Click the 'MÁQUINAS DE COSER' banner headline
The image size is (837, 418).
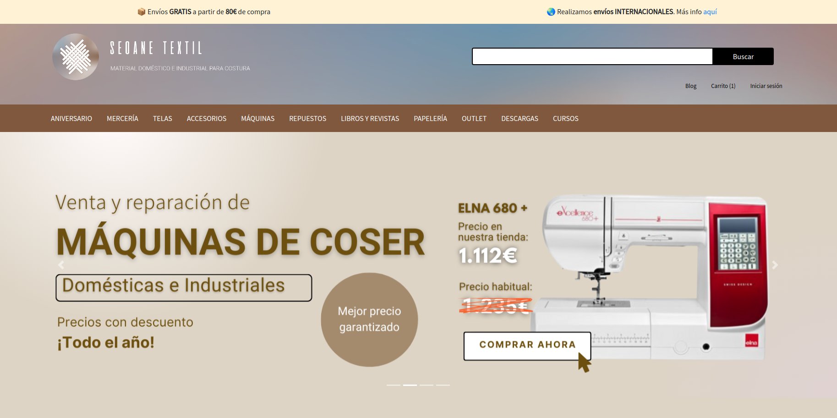pyautogui.click(x=241, y=242)
